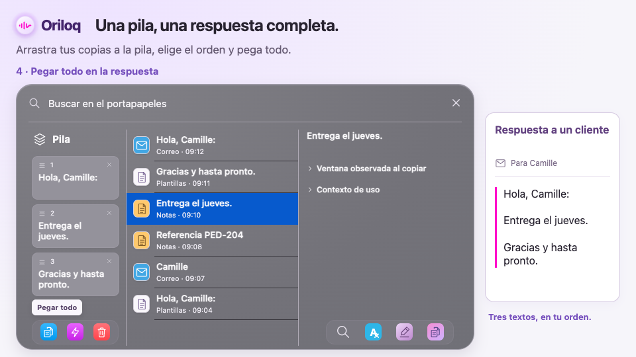Click document icon of 'Hola, Camille:' 09:04 row
Image resolution: width=636 pixels, height=357 pixels.
tap(142, 304)
